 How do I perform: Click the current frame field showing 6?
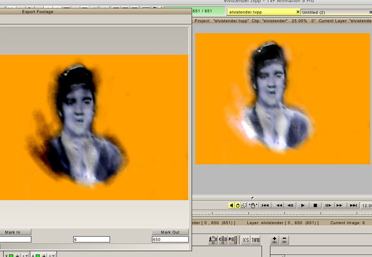coord(92,239)
